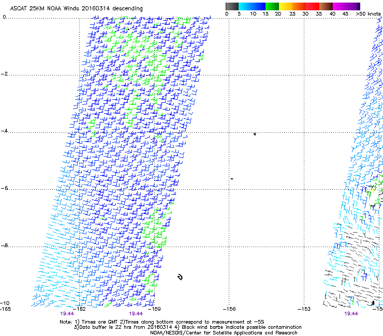Click the title 'ASCAT 25KM NOAA Winds 20160314 descending'

tap(76, 9)
